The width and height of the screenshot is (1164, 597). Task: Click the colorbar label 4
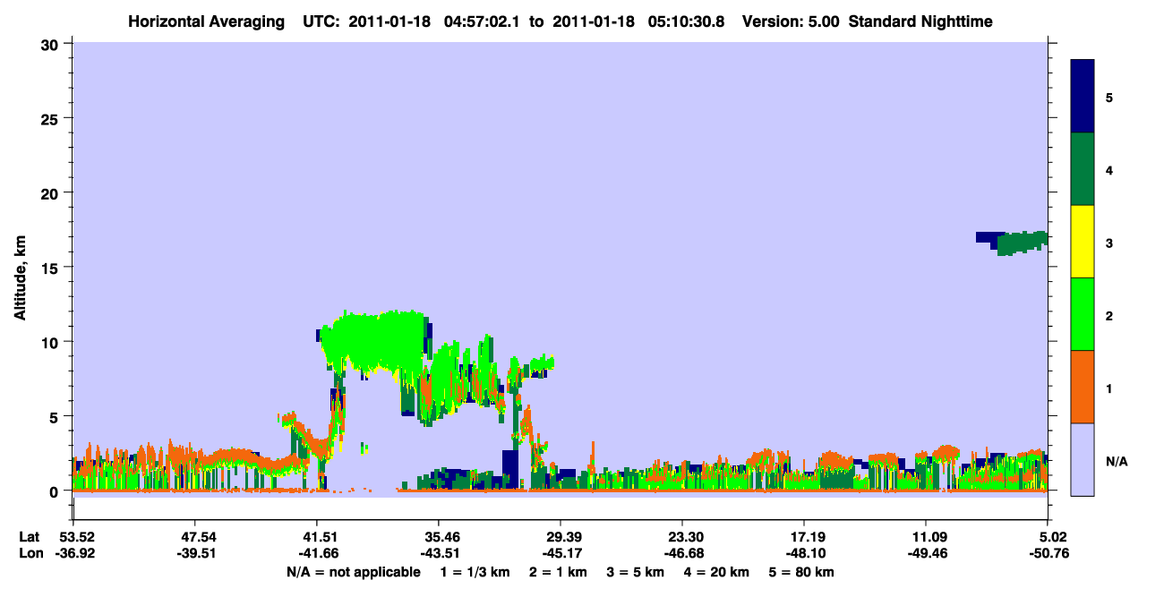[1109, 169]
